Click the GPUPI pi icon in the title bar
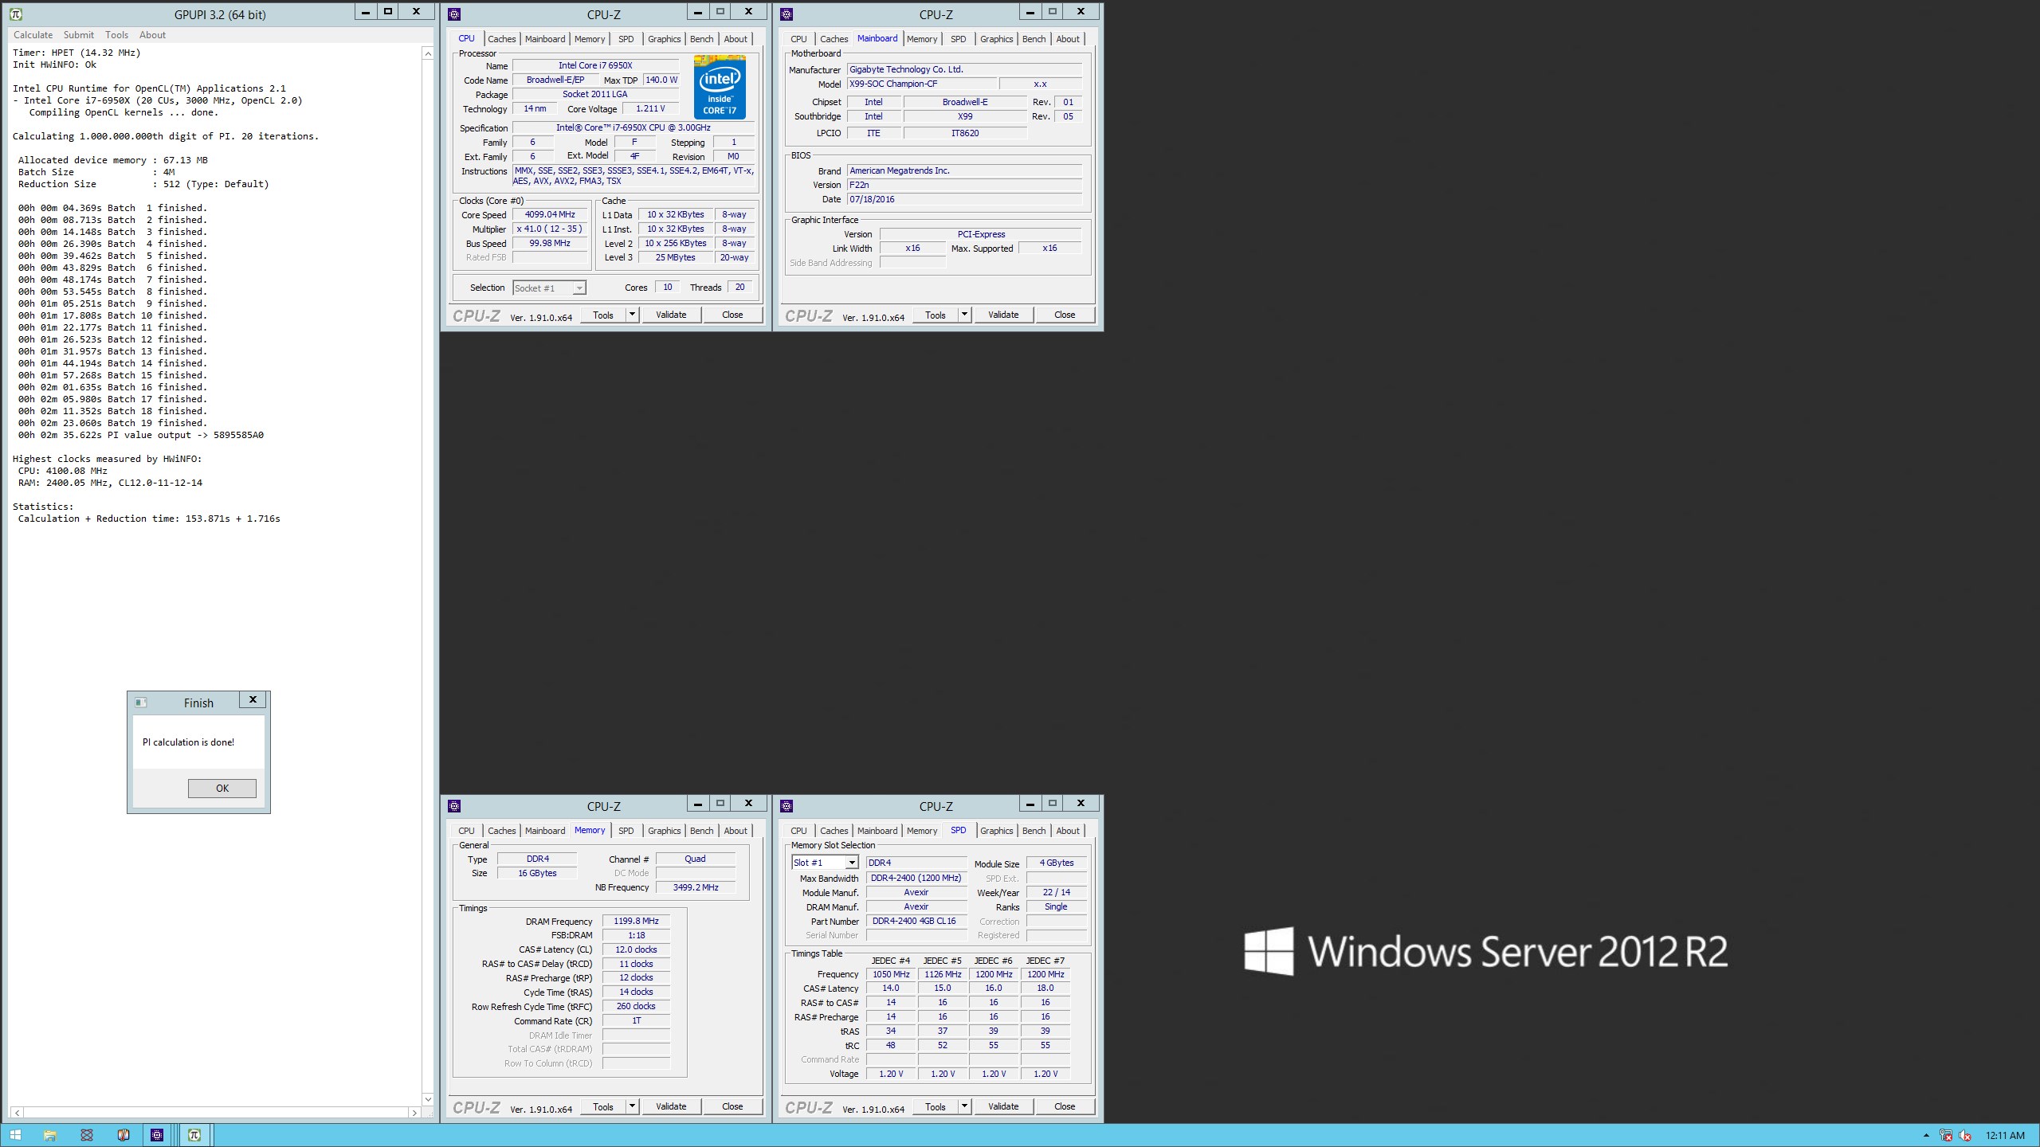This screenshot has height=1147, width=2040. [x=15, y=14]
